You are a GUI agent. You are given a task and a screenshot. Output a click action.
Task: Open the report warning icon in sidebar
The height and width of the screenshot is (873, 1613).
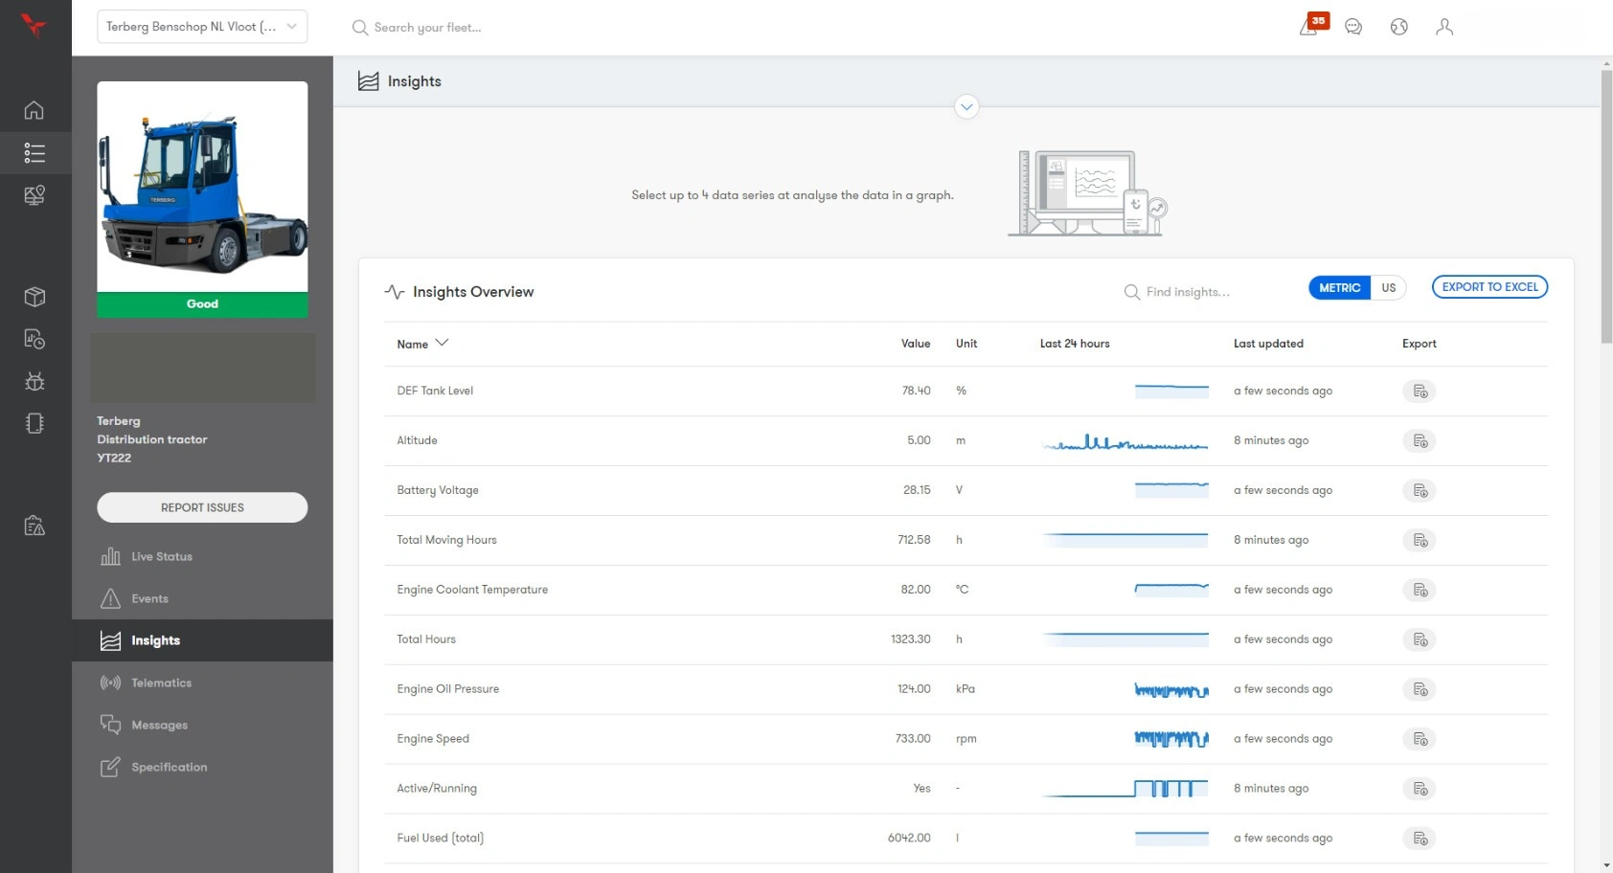pos(34,526)
